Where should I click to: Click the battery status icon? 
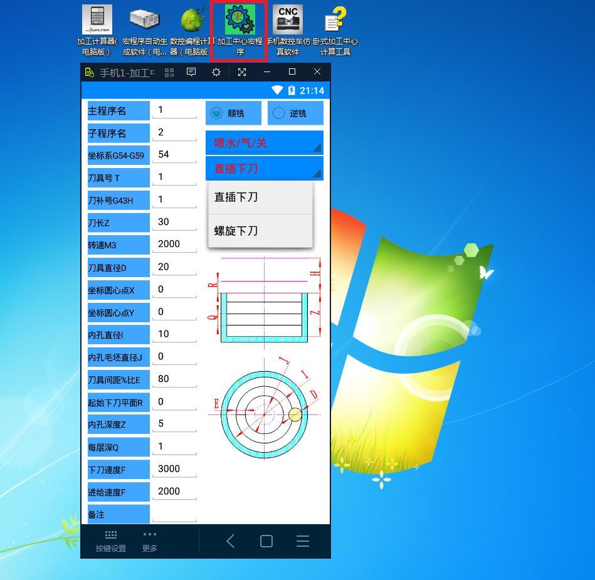[x=292, y=90]
